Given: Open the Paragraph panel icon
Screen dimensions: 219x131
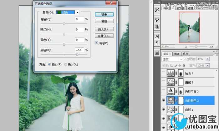Looking at the screenshot, I should pos(157,43).
